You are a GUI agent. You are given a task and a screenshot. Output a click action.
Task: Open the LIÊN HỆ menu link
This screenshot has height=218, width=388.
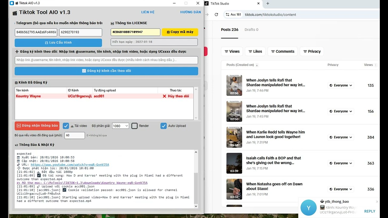(x=148, y=12)
